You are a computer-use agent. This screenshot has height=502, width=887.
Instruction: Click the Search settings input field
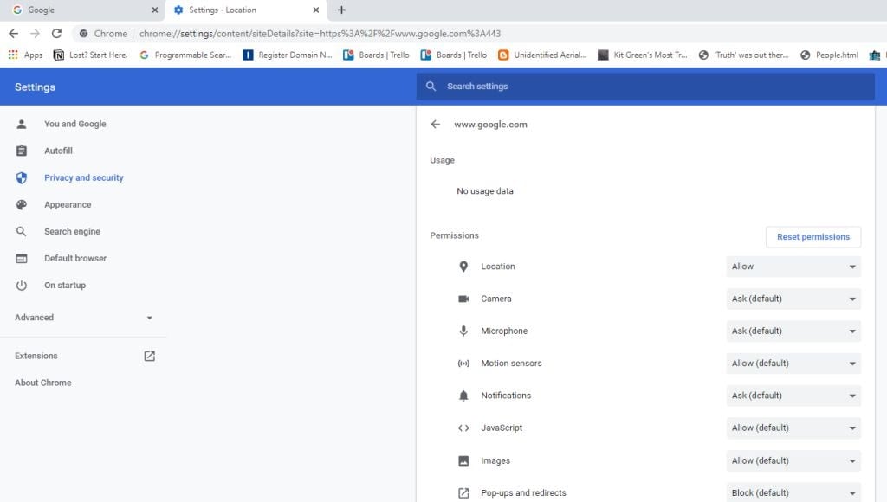(x=645, y=86)
